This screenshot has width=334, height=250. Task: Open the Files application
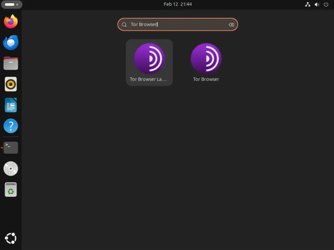coord(11,63)
